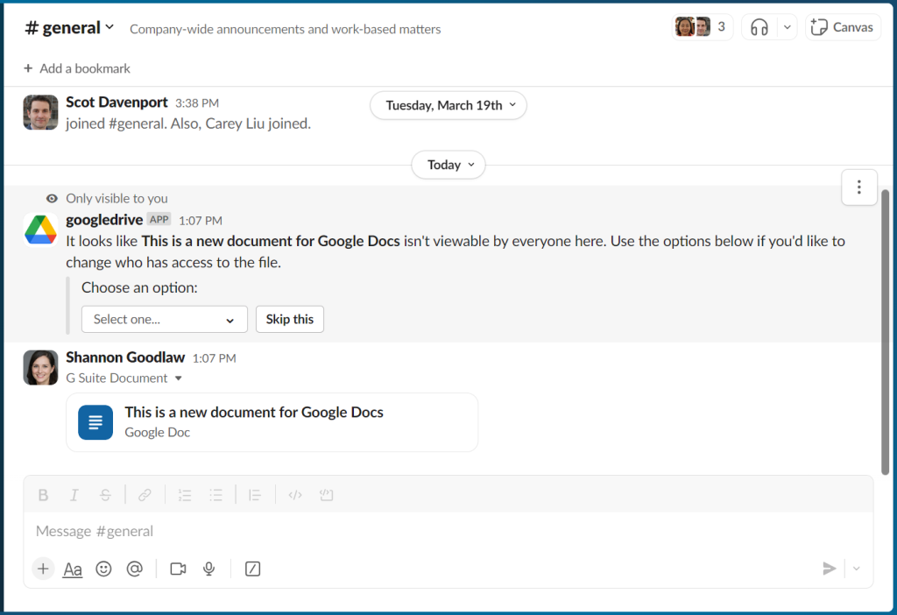Toggle the Aa formatting bar
The image size is (897, 615).
click(x=72, y=569)
